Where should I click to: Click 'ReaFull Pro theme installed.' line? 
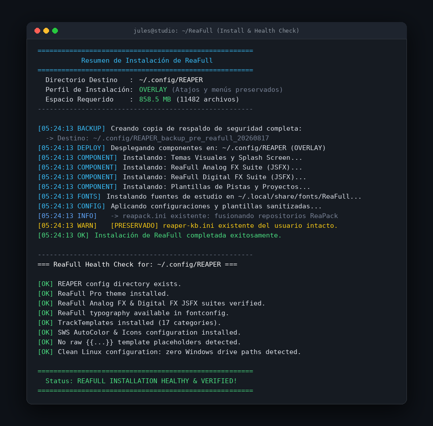pyautogui.click(x=113, y=294)
